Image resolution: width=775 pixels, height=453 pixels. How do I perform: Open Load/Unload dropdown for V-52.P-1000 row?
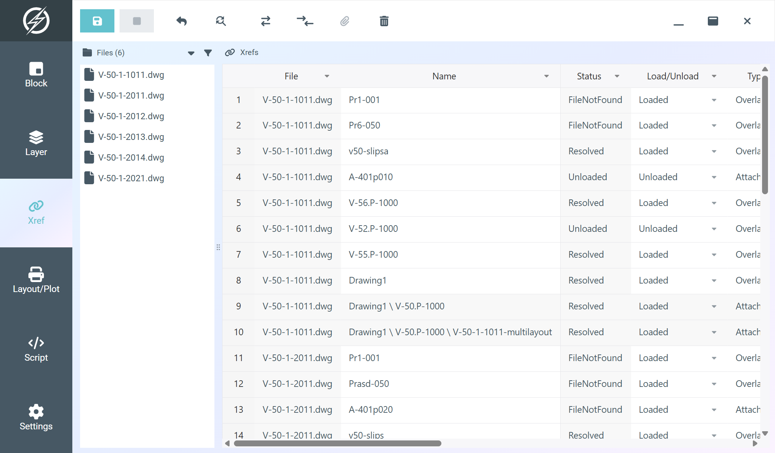[x=714, y=229]
